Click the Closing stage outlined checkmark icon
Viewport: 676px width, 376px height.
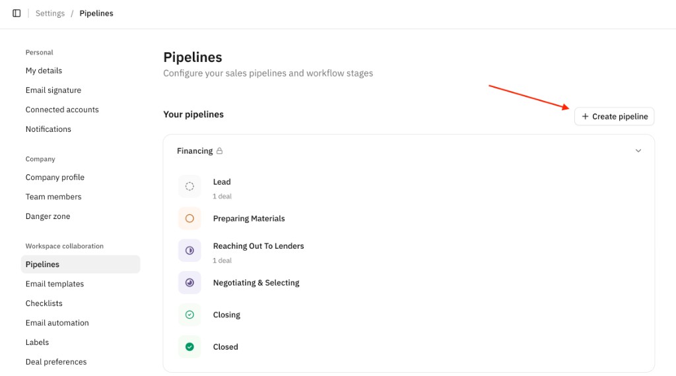point(189,315)
